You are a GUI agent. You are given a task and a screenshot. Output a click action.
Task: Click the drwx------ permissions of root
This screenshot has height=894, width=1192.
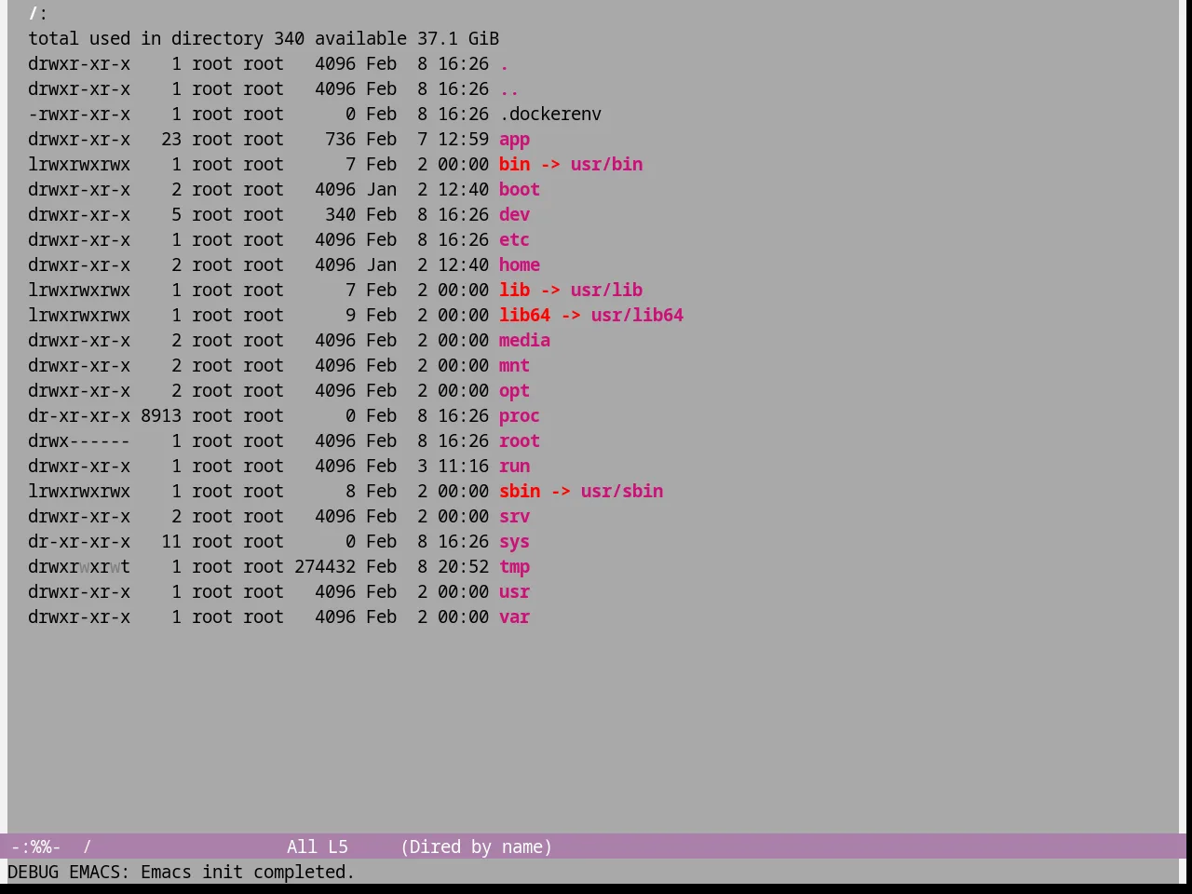tap(79, 440)
